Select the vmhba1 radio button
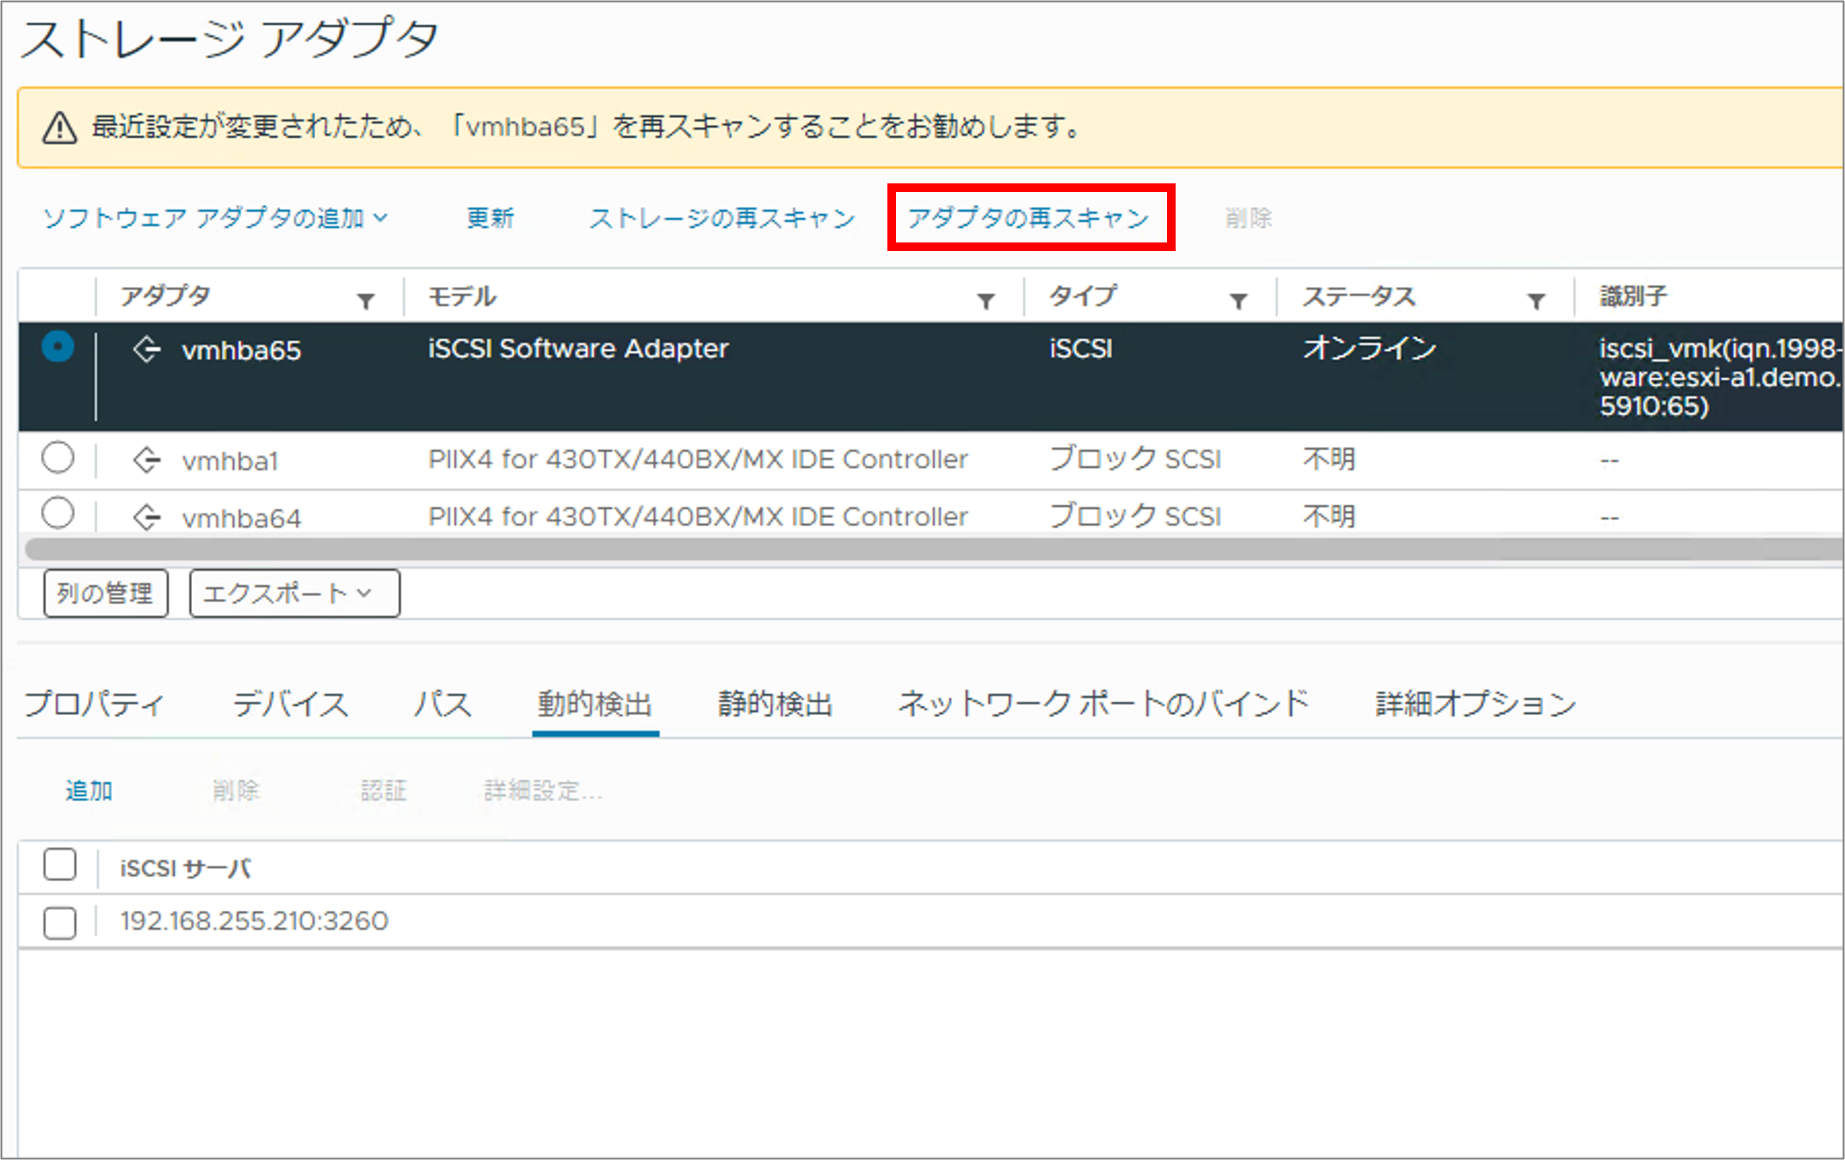The height and width of the screenshot is (1160, 1845). coord(57,458)
